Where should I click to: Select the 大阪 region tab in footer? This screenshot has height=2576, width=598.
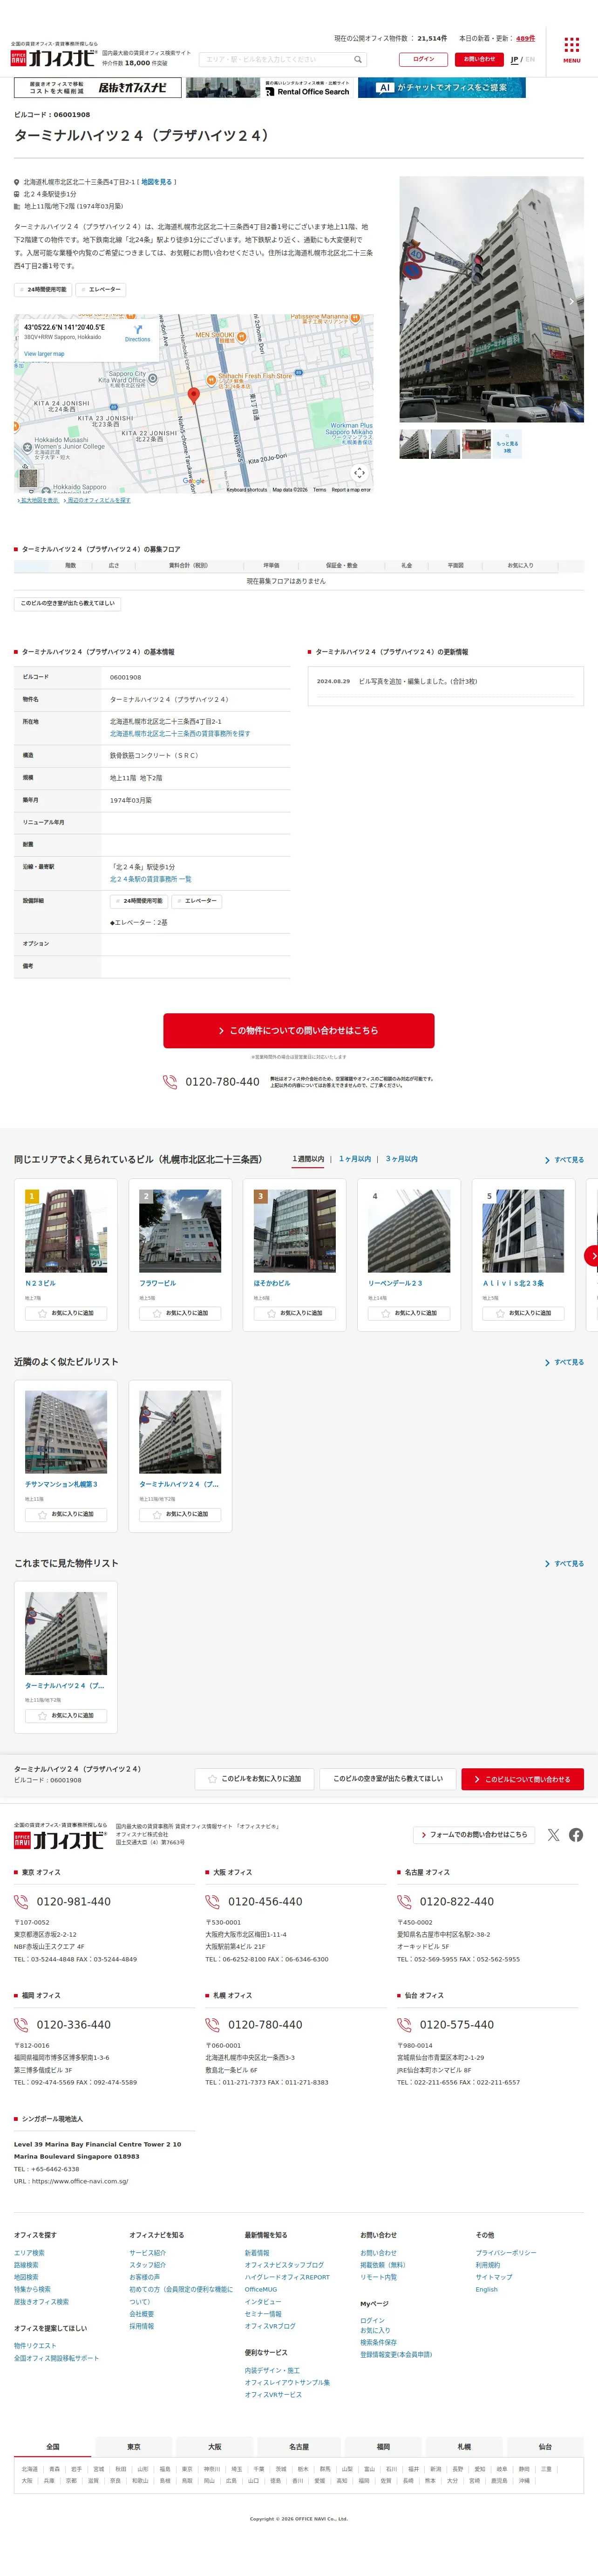pos(215,2446)
